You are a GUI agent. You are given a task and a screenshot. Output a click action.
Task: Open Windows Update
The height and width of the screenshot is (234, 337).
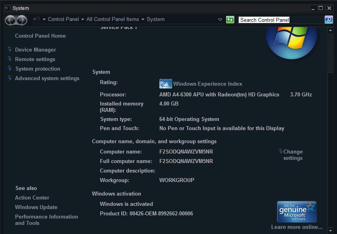(36, 207)
